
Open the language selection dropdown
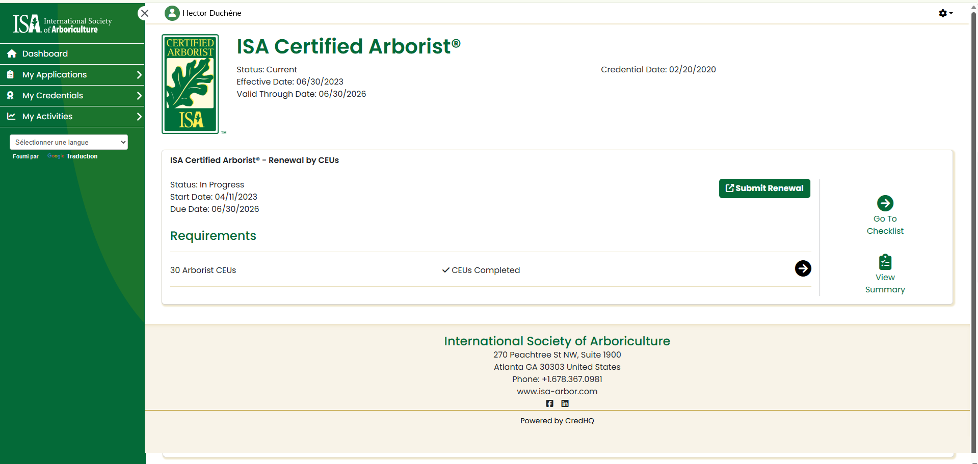coord(69,142)
